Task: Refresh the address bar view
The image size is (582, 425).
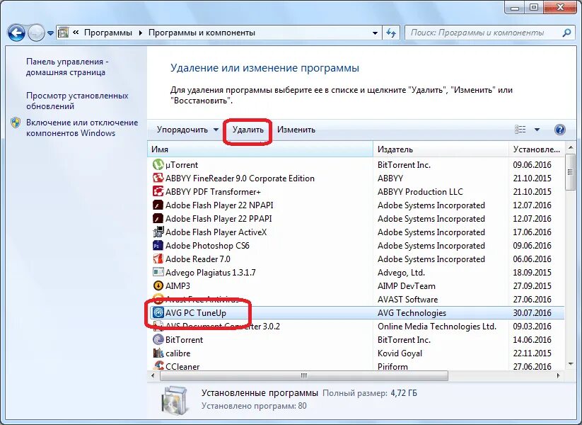Action: (391, 33)
